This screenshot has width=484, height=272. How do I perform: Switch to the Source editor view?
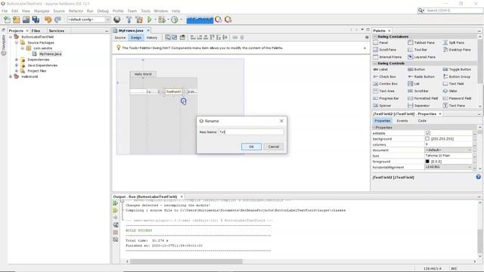(120, 38)
